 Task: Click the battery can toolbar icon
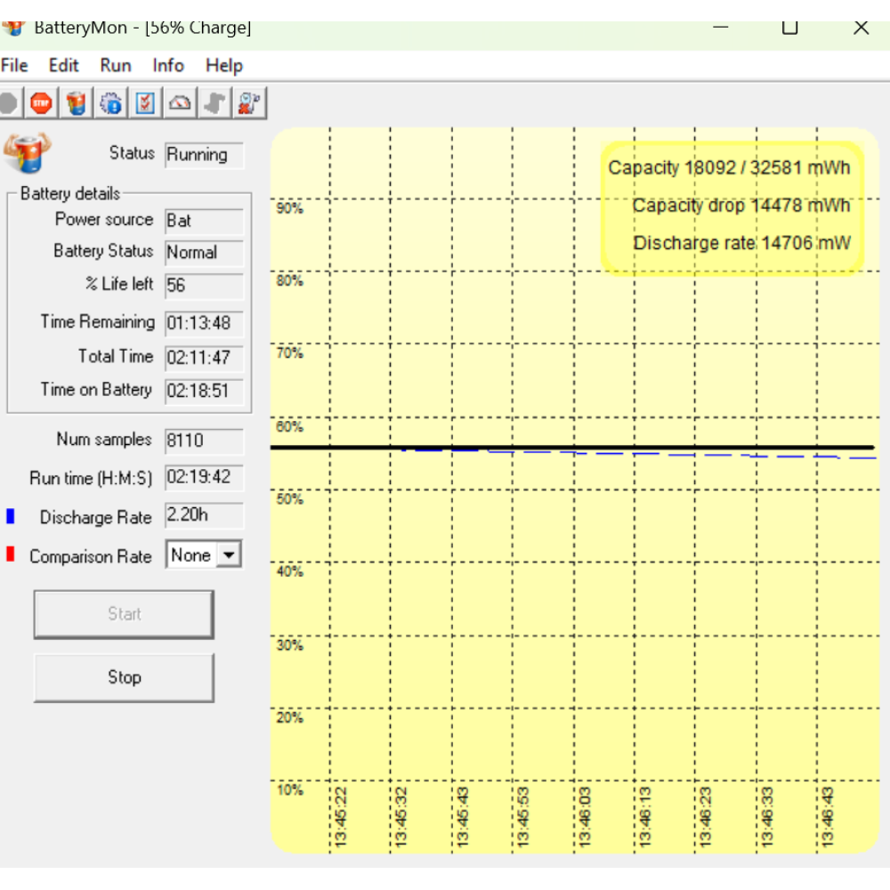tap(77, 103)
